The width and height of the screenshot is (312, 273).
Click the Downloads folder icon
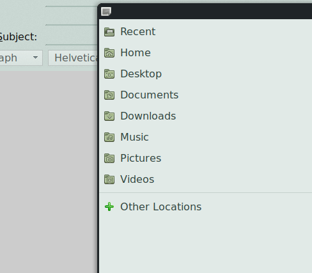[x=109, y=116]
